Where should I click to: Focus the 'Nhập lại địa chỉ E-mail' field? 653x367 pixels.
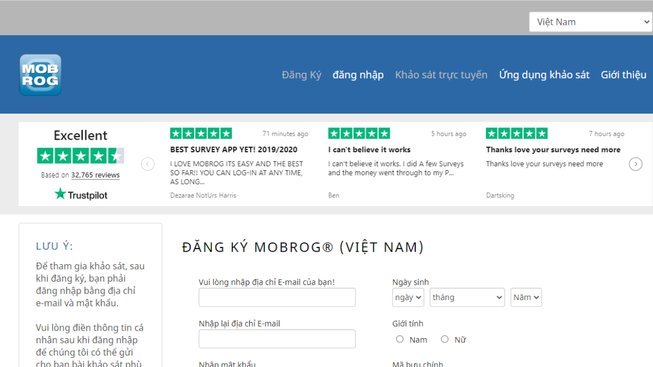(x=277, y=339)
